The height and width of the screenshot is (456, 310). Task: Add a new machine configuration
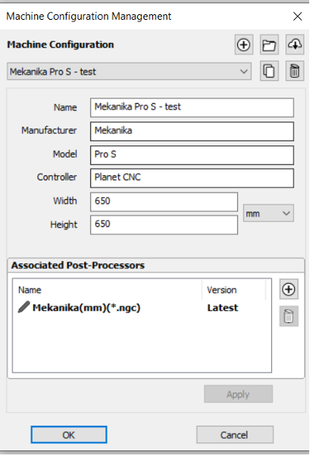pos(243,44)
